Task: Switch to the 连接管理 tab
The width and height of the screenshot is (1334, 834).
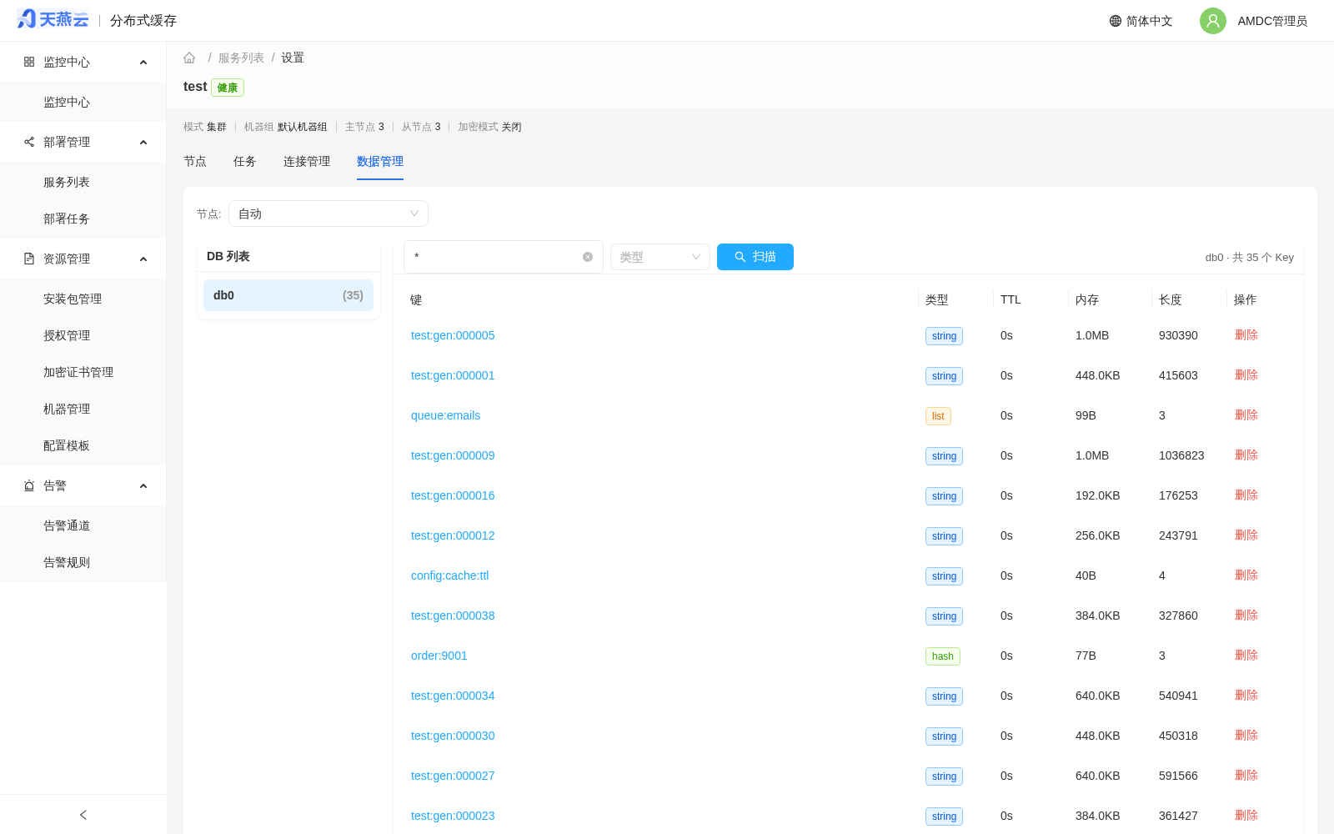Action: click(x=307, y=161)
